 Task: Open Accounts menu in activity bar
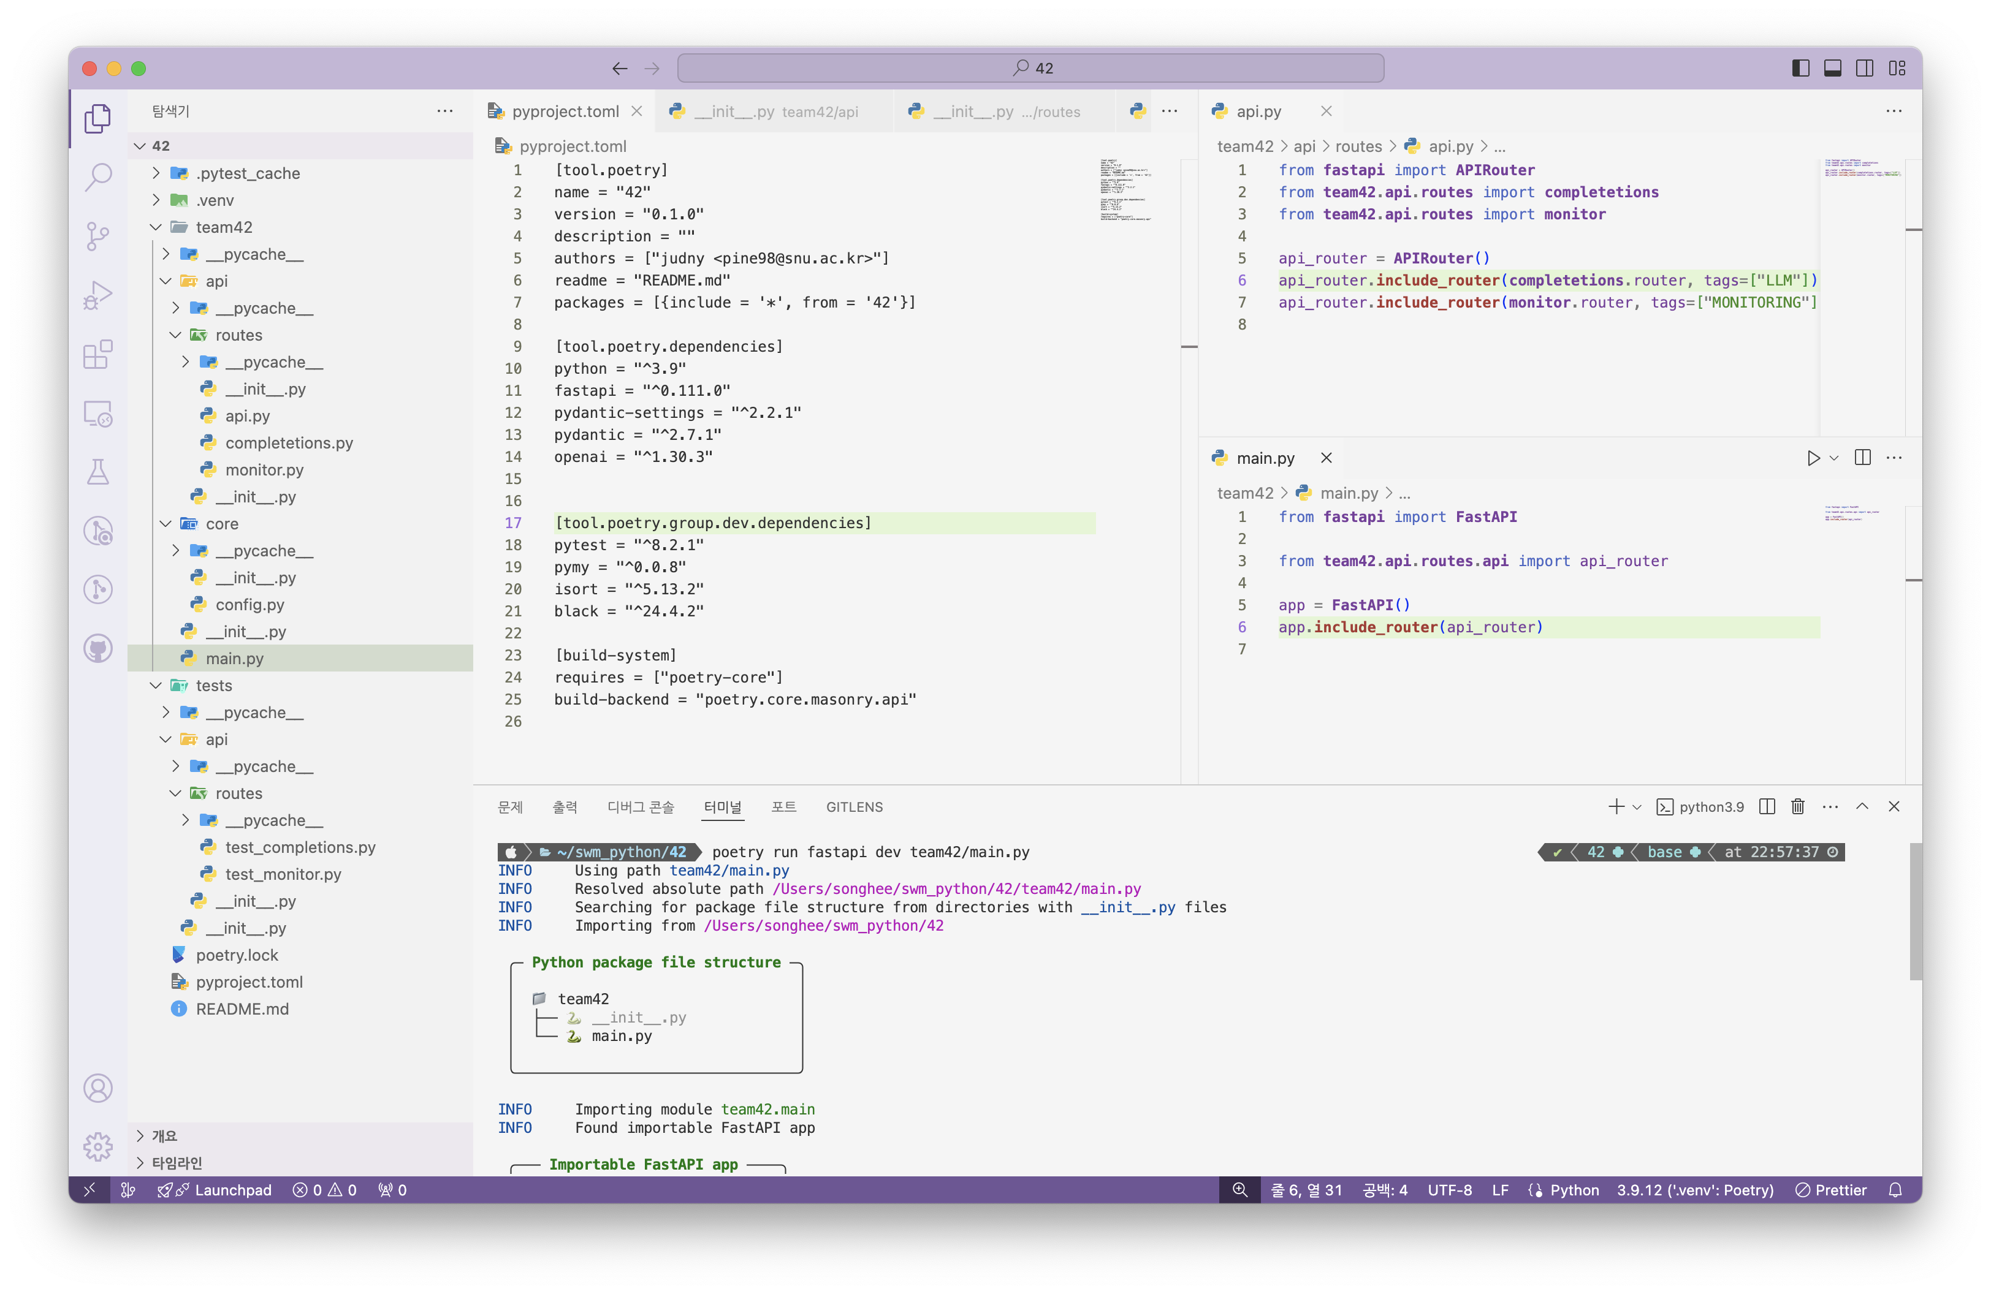98,1088
